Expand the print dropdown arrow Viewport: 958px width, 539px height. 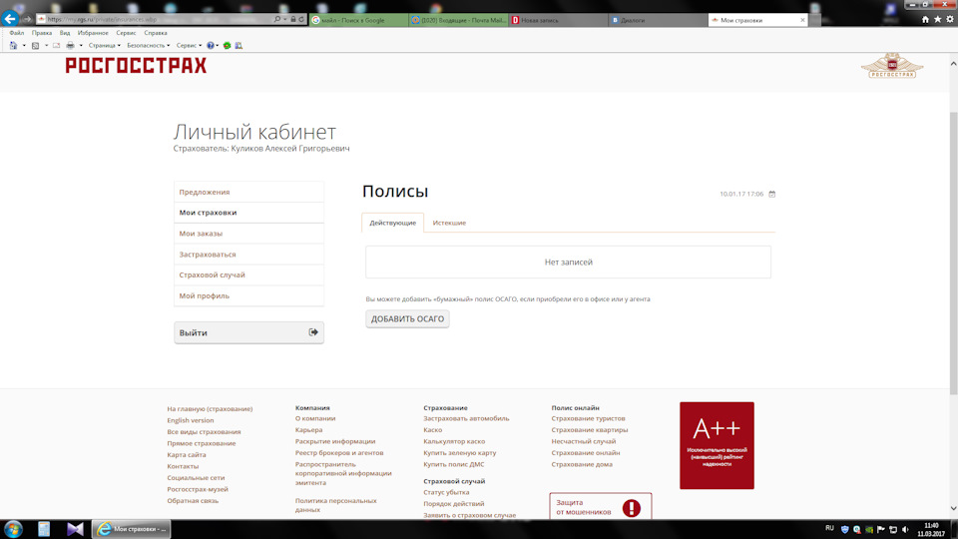[81, 45]
